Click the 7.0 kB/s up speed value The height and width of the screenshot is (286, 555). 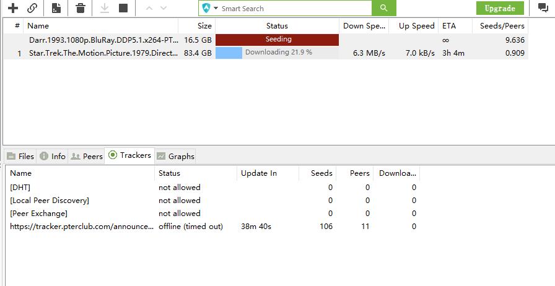point(420,53)
